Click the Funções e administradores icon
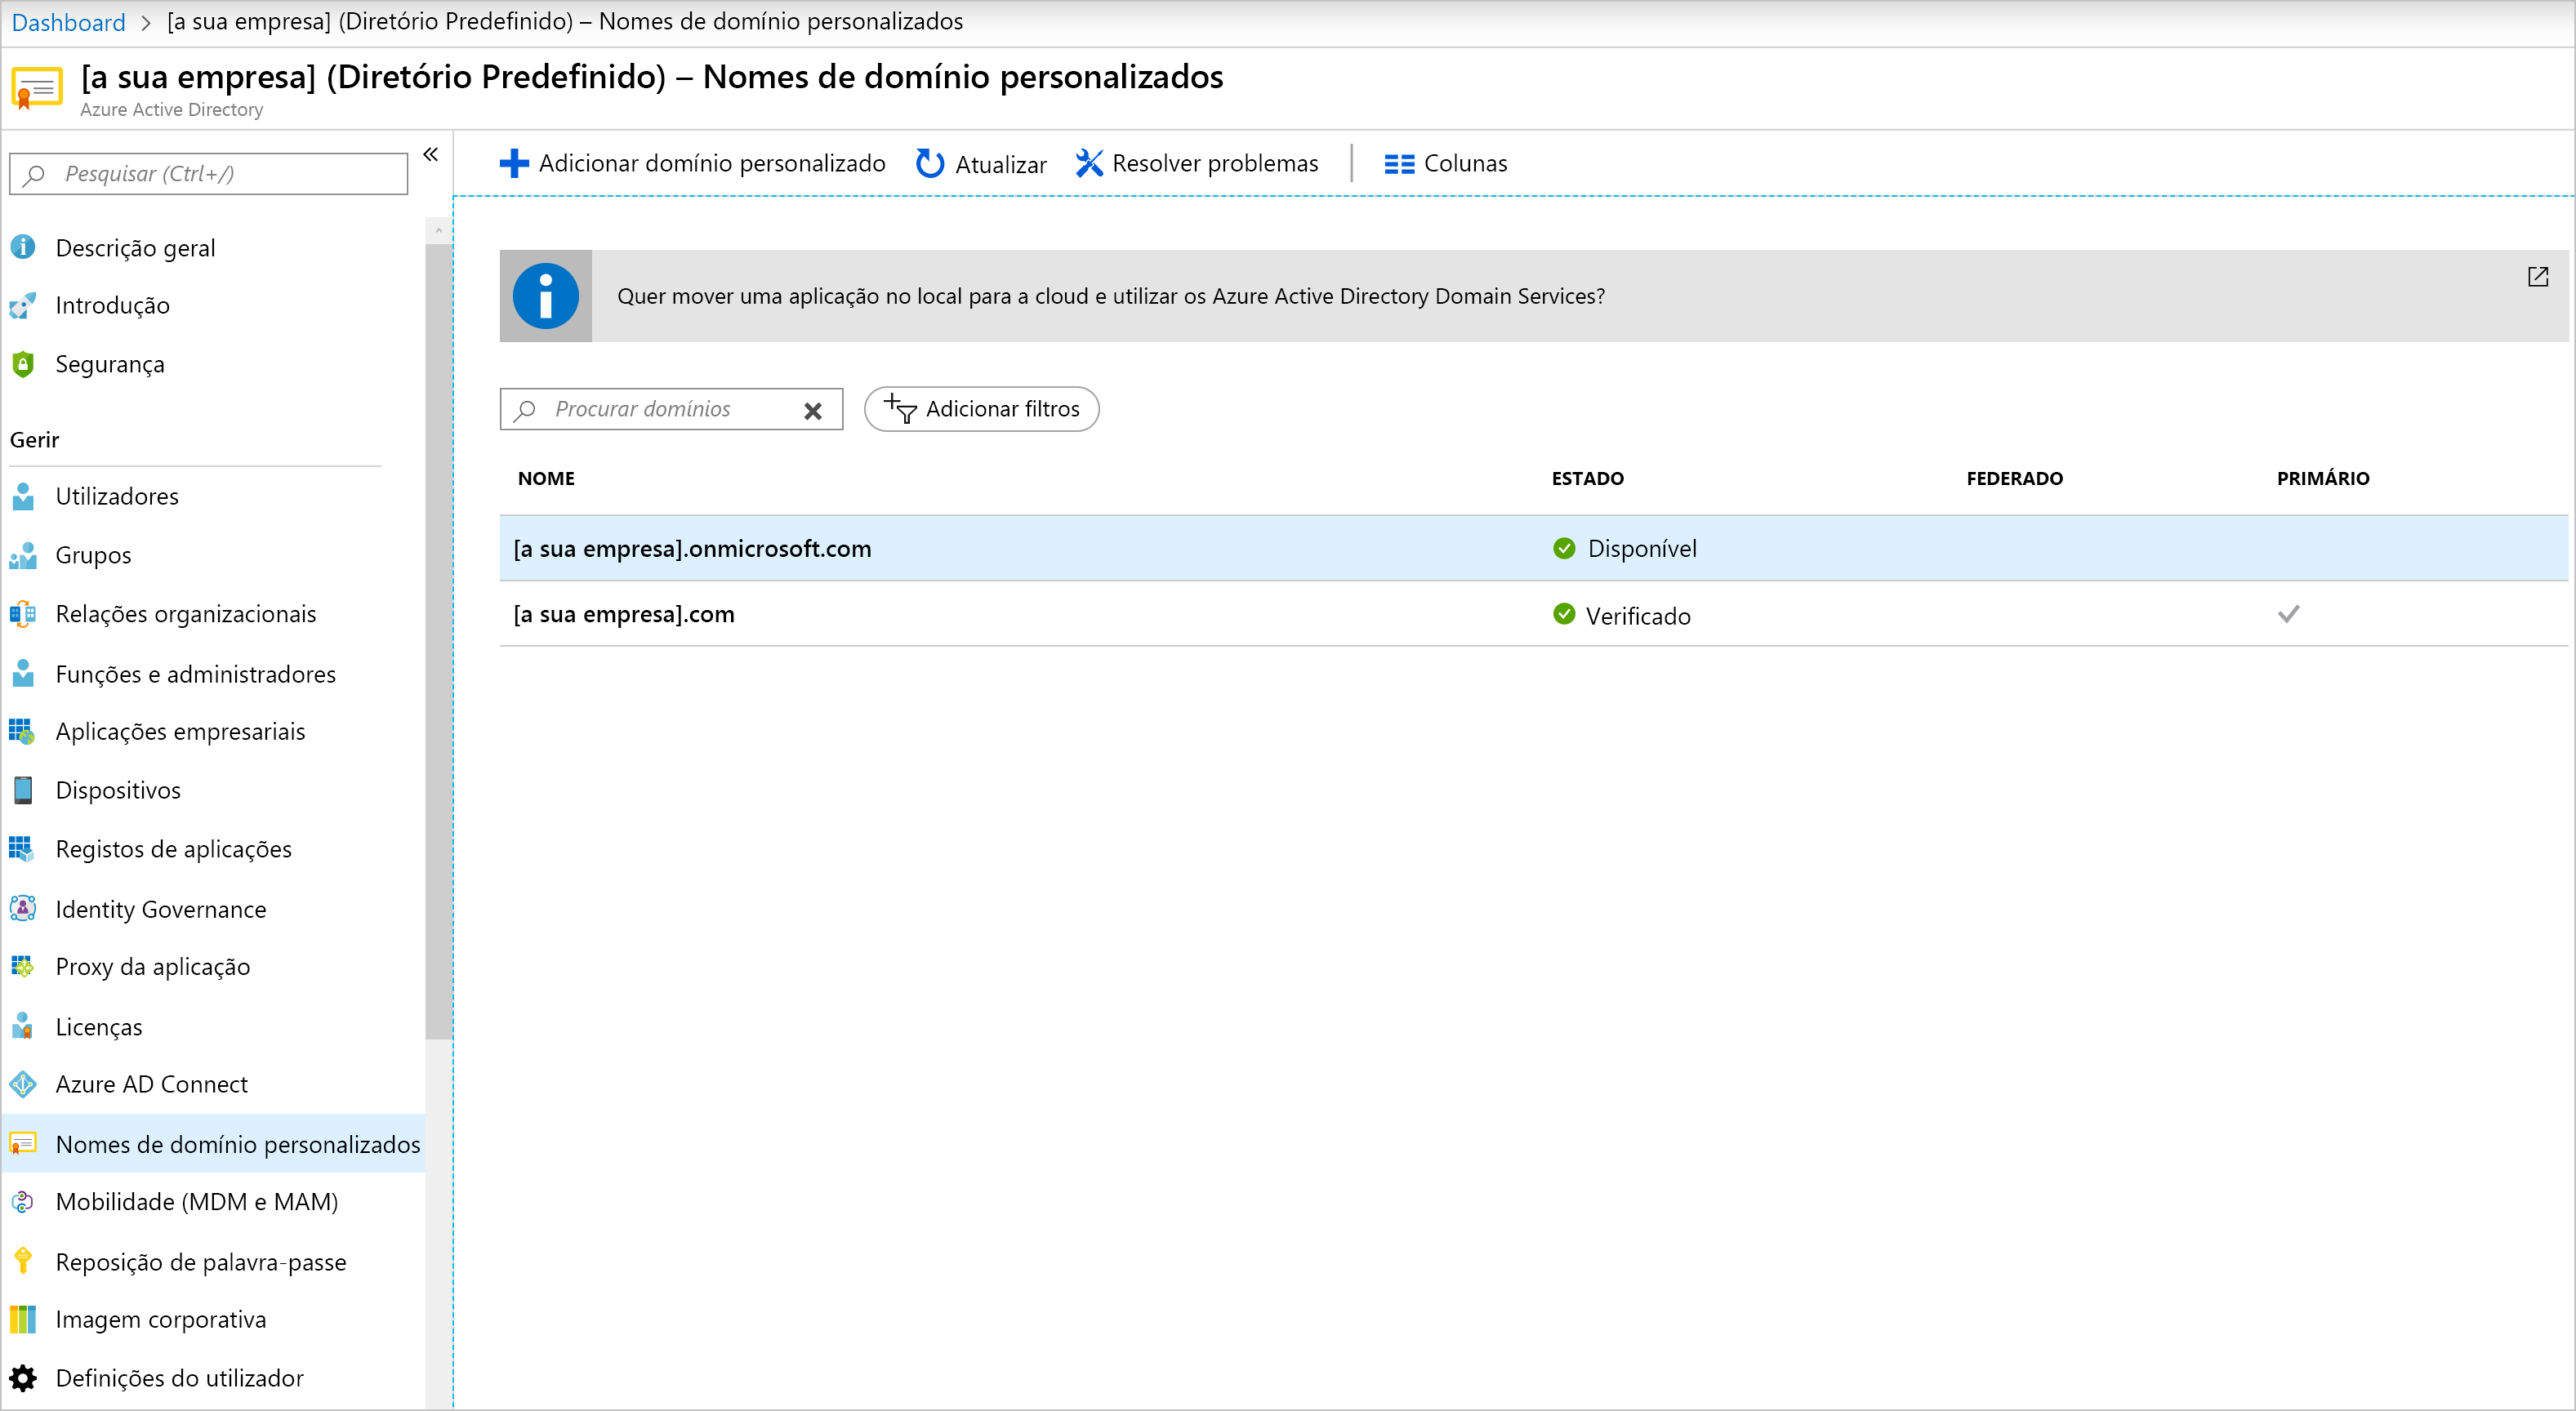The height and width of the screenshot is (1411, 2576). coord(23,674)
